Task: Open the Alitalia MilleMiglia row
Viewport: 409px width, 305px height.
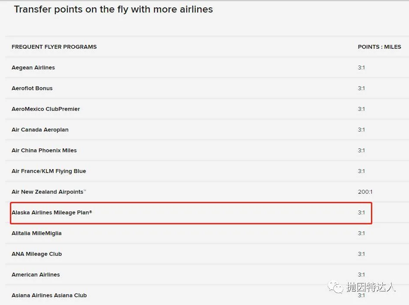Action: (x=37, y=233)
